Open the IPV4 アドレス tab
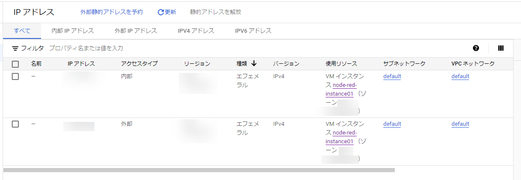This screenshot has height=180, width=521. point(196,31)
